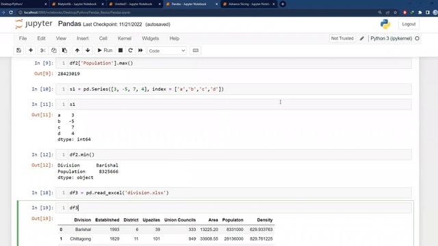Open the View menu
This screenshot has width=438, height=246.
point(61,38)
